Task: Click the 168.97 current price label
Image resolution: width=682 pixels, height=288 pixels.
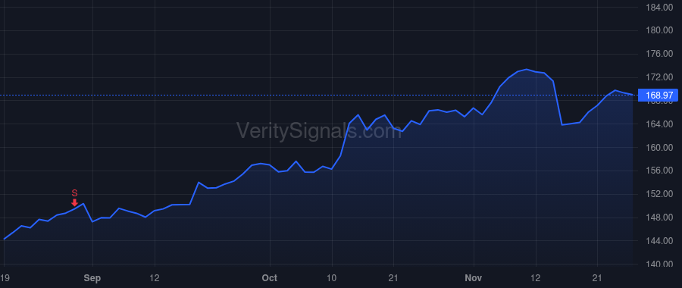Action: [x=658, y=95]
